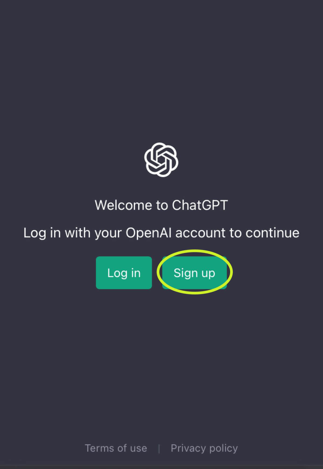This screenshot has width=323, height=469.
Task: Click the word OpenAI in the subtitle
Action: click(149, 233)
